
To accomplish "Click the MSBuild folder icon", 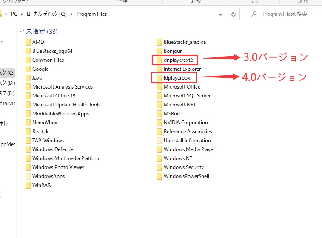I will (160, 114).
